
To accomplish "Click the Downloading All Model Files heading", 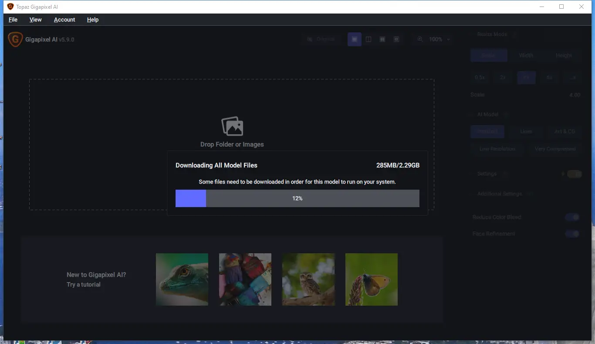I will 216,166.
